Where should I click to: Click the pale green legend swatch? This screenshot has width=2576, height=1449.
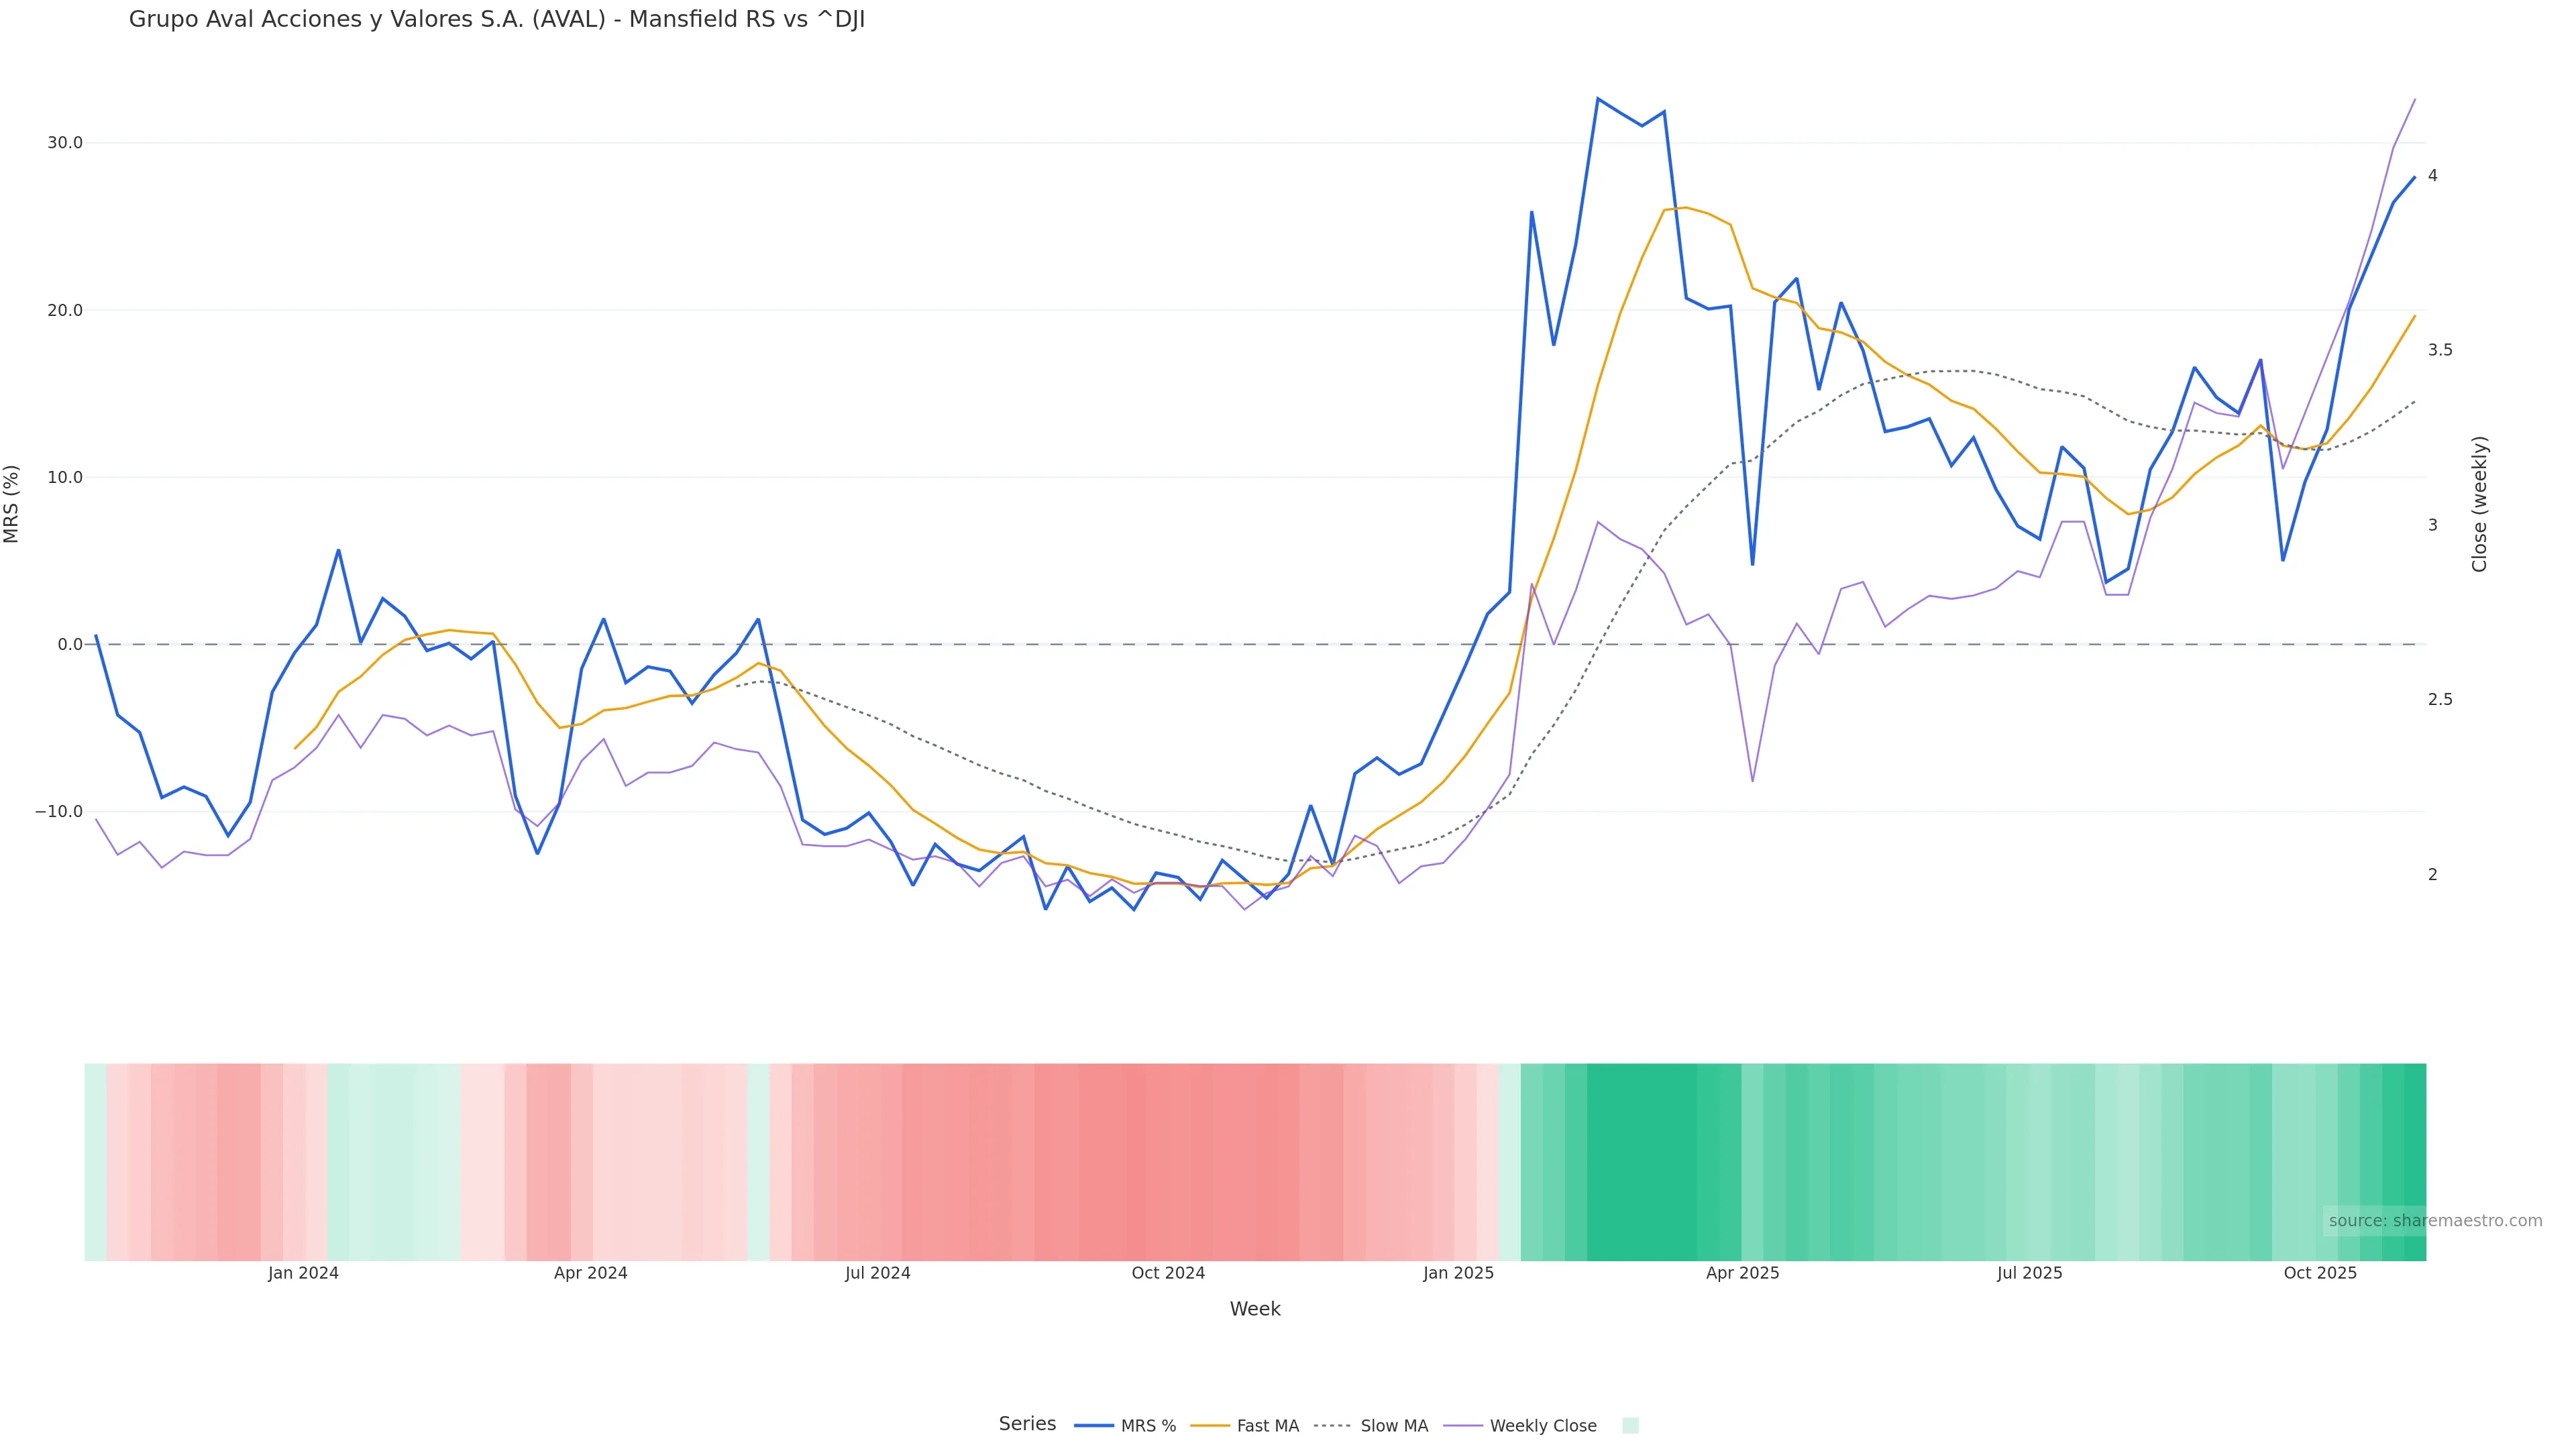click(1630, 1426)
